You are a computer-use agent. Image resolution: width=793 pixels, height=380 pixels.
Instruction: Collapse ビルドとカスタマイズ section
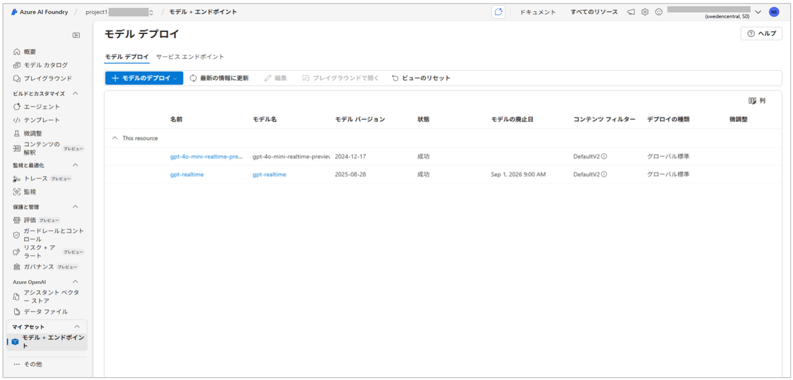pos(75,93)
